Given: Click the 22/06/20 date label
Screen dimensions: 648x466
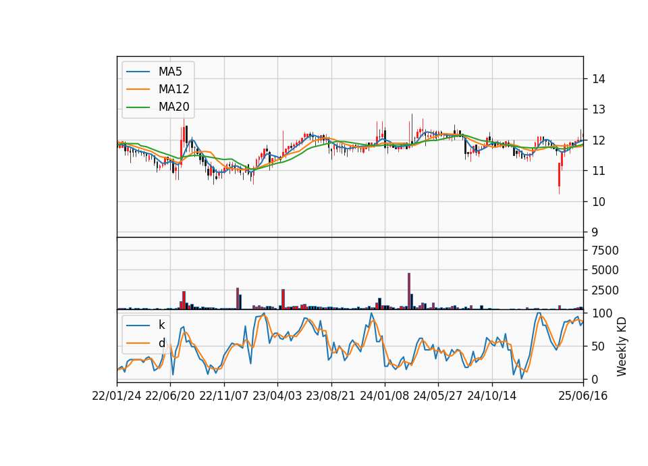Looking at the screenshot, I should (170, 396).
